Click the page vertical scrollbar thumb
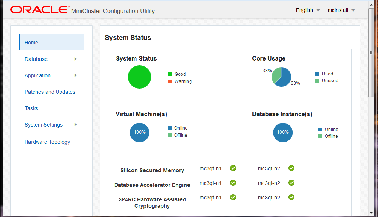Screen dimensions: 378x217 (x=371, y=53)
